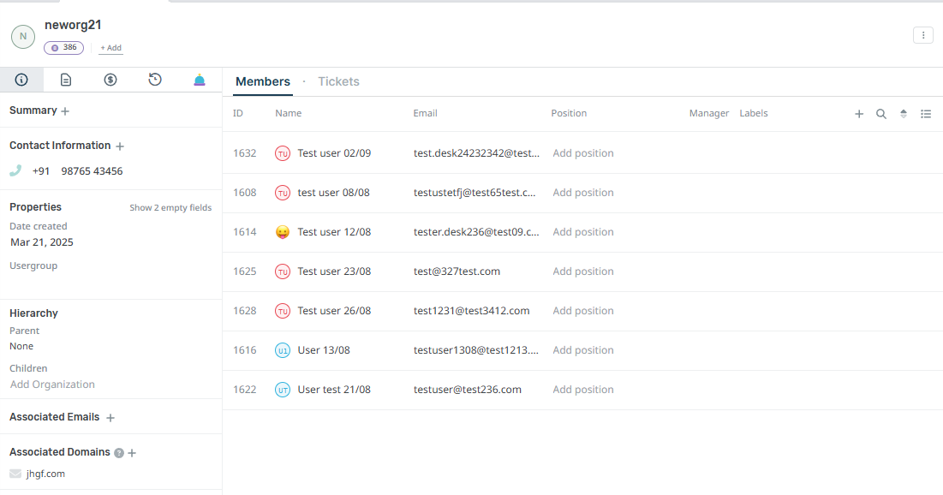Click the add member plus icon
The width and height of the screenshot is (943, 495).
[x=859, y=114]
